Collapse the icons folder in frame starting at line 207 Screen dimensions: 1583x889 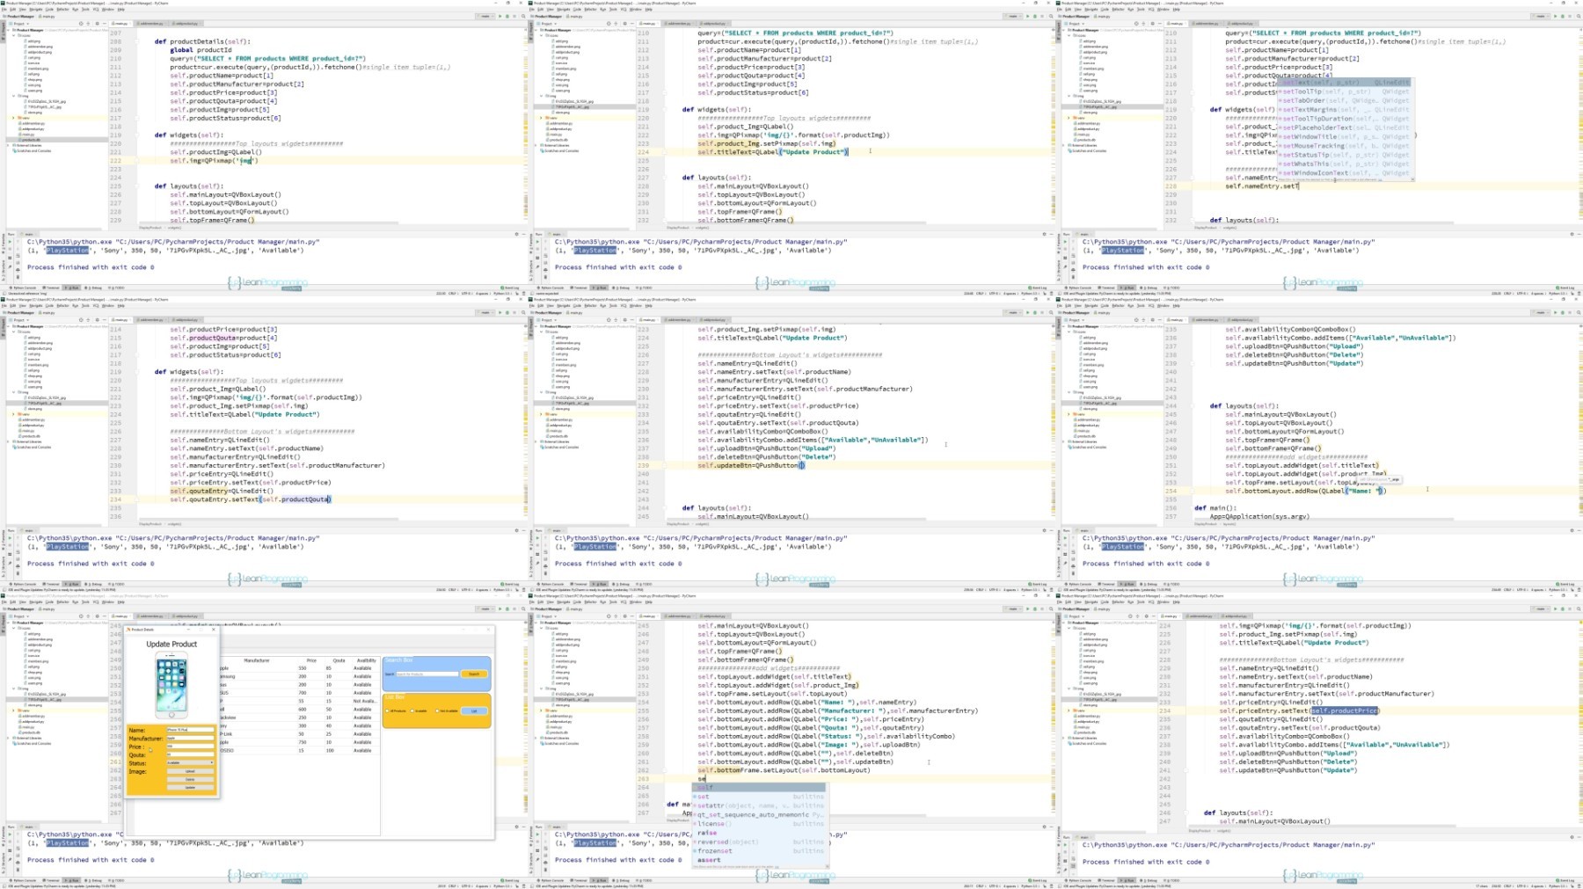tap(13, 35)
